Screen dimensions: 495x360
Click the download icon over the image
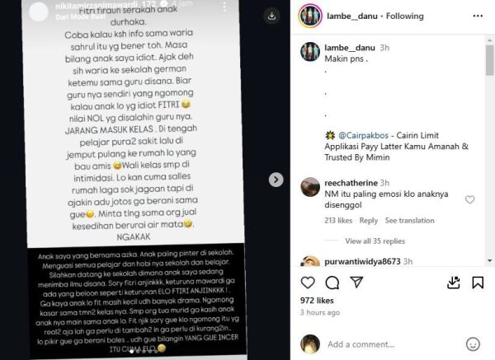(x=271, y=16)
